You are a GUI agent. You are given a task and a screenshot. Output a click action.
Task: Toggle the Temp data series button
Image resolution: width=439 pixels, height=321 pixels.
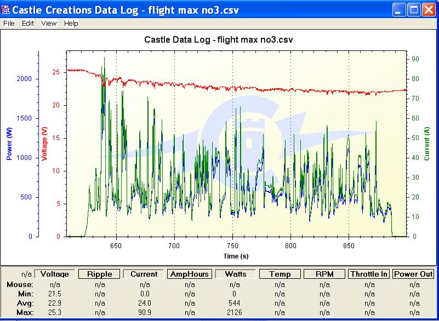[280, 274]
